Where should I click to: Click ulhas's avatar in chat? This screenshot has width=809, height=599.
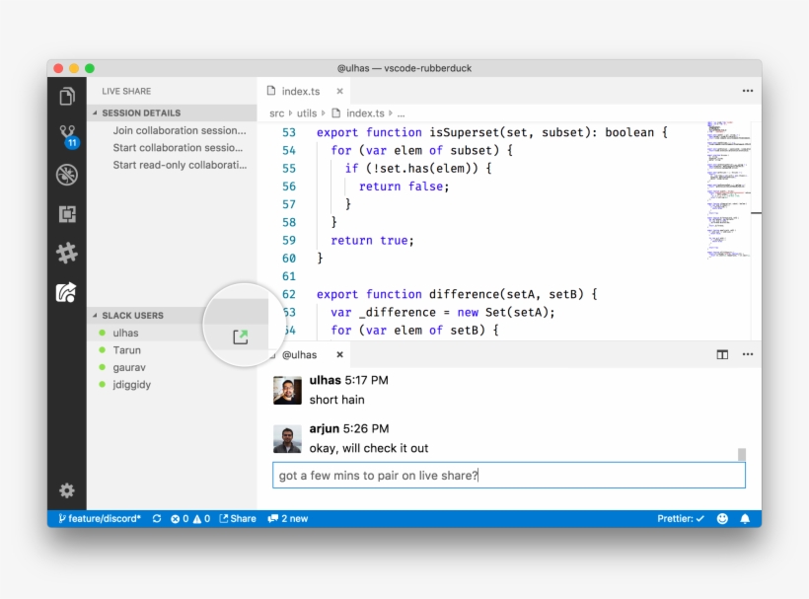pos(287,390)
